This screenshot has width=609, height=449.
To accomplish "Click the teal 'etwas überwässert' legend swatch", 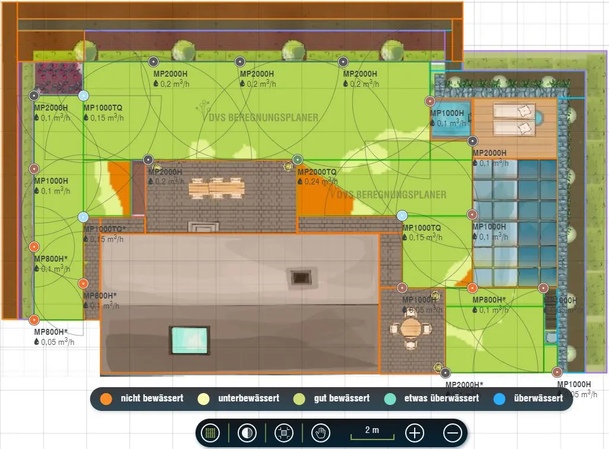I will (x=390, y=398).
